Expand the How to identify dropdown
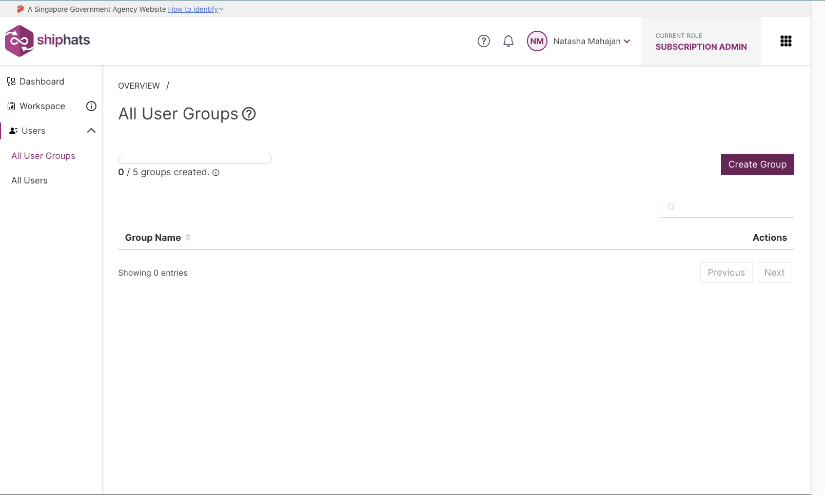Screen dimensions: 825x495 pos(195,9)
